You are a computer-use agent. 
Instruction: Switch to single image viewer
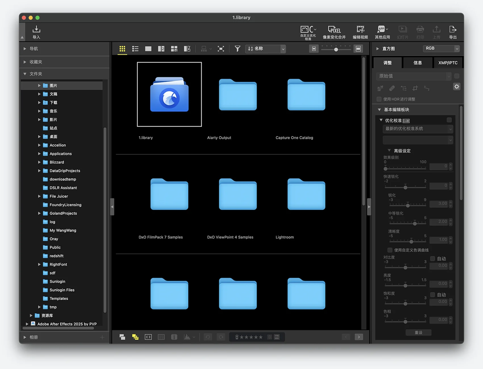[x=148, y=49]
